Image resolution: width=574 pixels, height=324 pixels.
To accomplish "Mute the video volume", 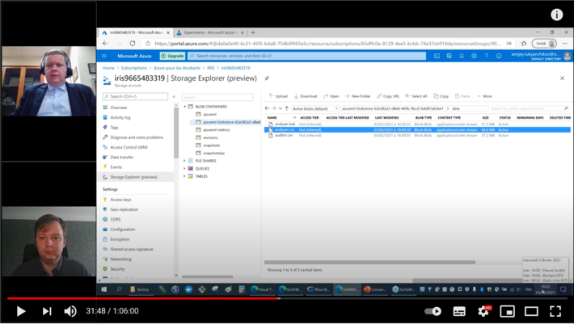I will coord(70,311).
